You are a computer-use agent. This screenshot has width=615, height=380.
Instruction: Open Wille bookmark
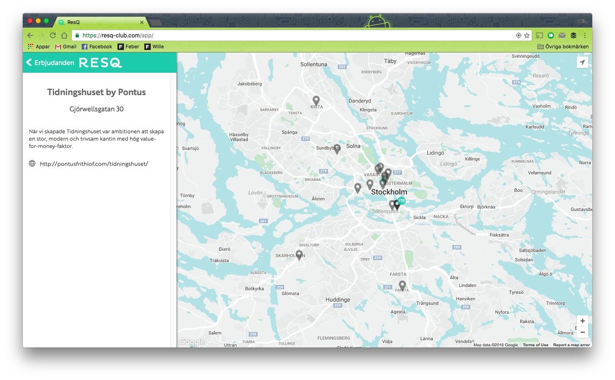coord(154,47)
